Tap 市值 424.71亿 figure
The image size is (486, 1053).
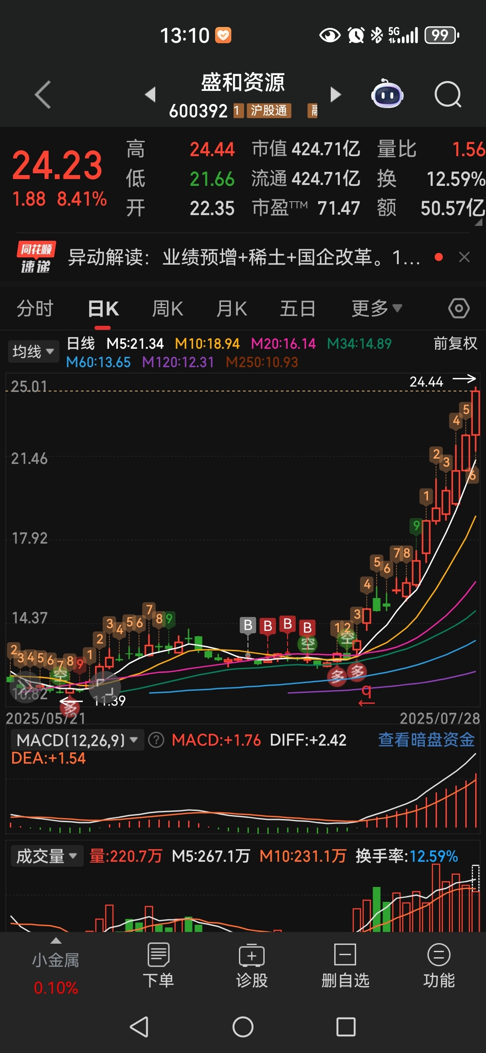[306, 149]
